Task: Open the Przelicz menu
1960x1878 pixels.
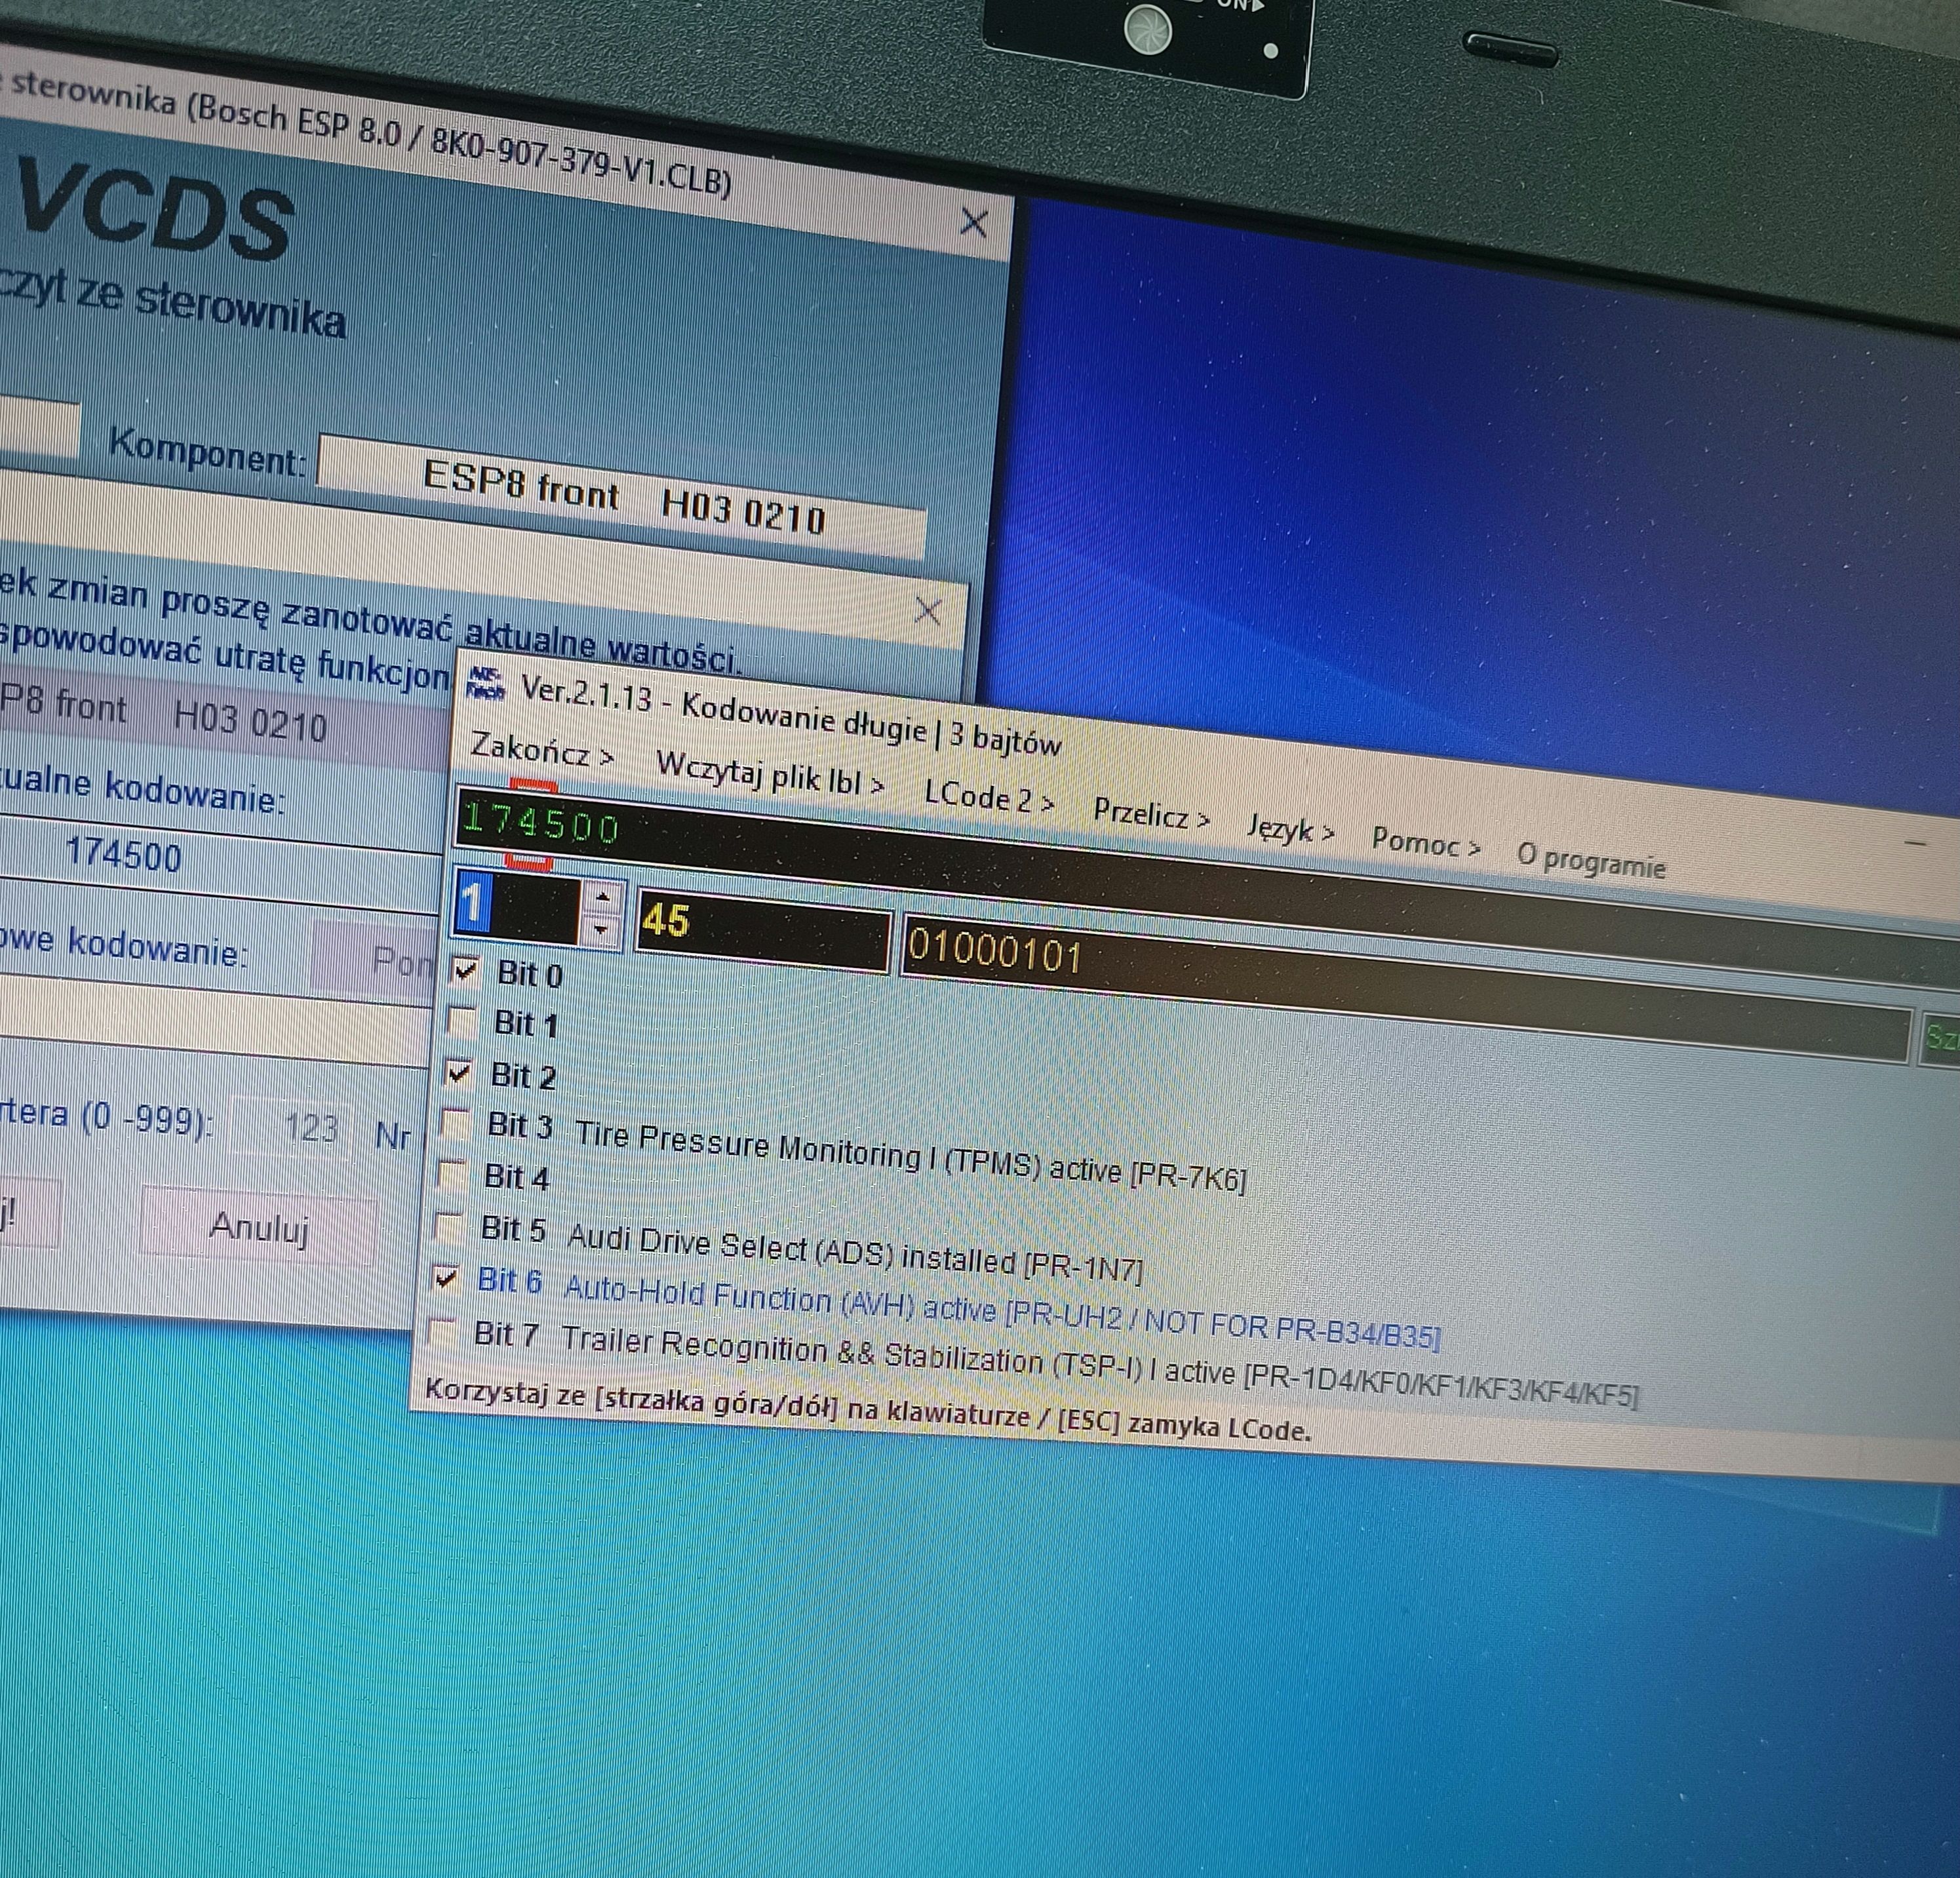Action: [1150, 815]
